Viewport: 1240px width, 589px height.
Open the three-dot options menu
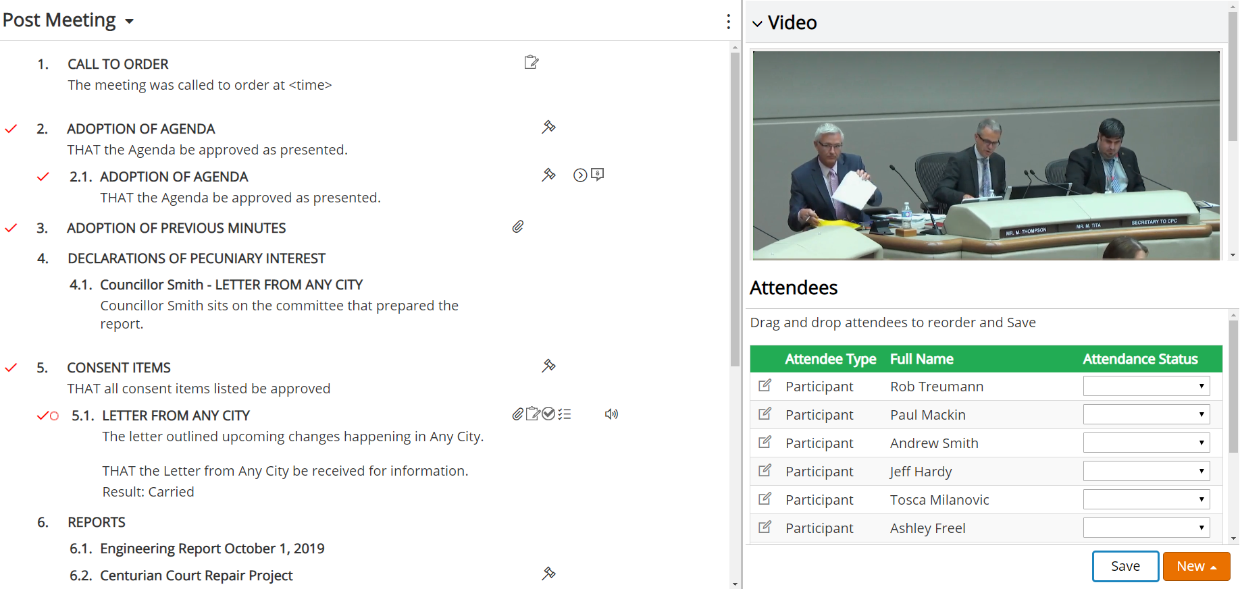tap(728, 22)
